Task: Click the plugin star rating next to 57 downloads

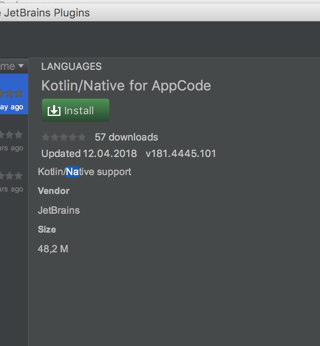Action: 64,137
